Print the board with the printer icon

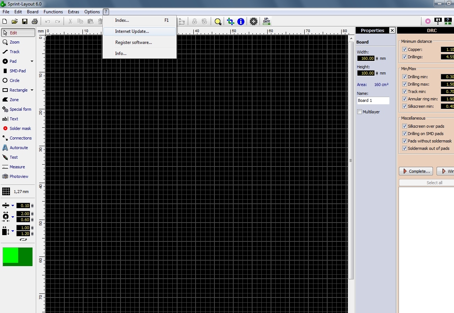35,21
